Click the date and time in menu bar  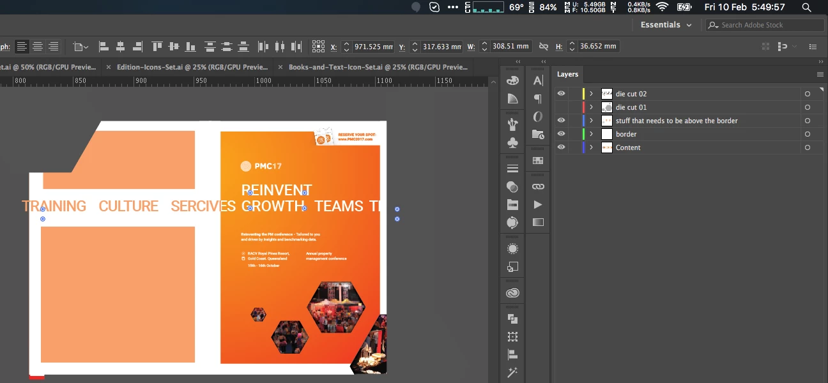745,7
